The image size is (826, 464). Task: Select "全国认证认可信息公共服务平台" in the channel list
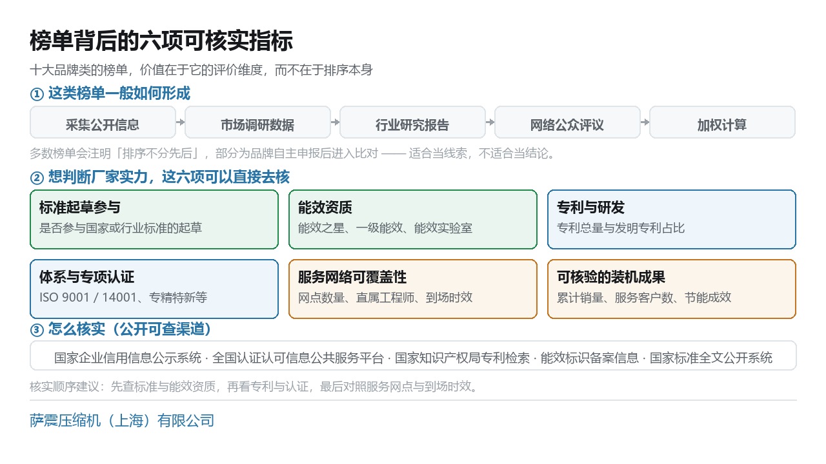tap(298, 358)
